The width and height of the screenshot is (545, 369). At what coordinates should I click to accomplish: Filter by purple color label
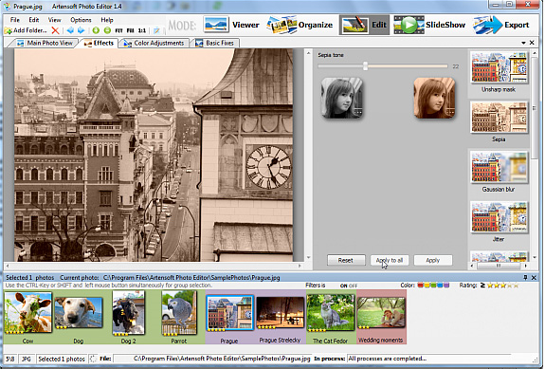tap(446, 286)
